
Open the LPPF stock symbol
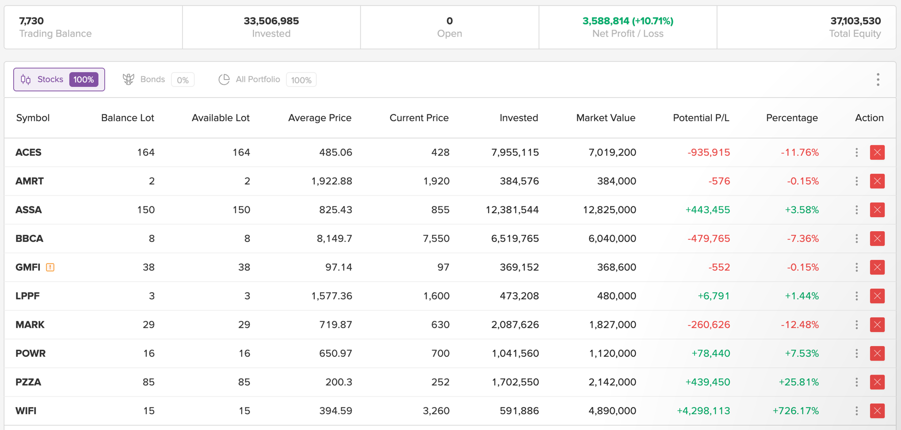click(x=28, y=296)
